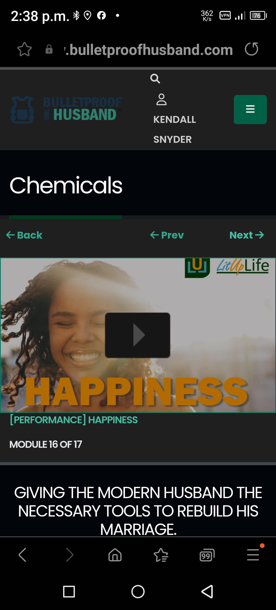Open the browser main menu
The width and height of the screenshot is (276, 610).
(253, 555)
